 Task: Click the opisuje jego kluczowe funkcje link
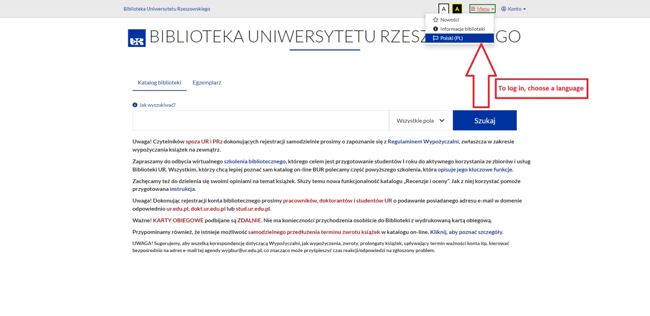(475, 170)
